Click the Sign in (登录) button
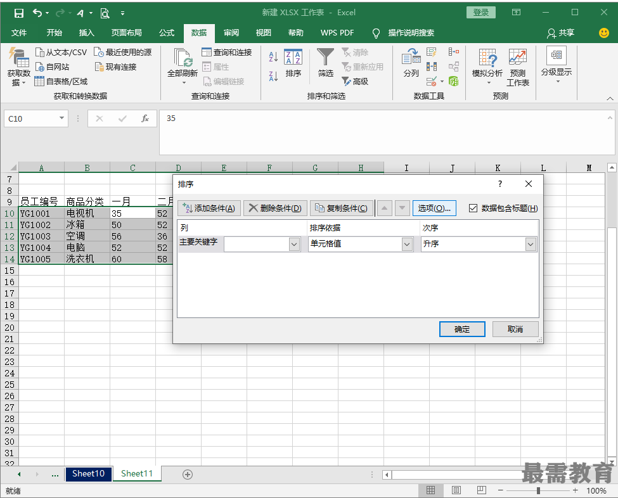The height and width of the screenshot is (498, 618). (x=481, y=13)
